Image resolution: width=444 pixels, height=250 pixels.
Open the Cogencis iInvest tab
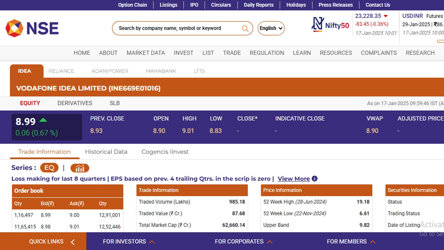(x=165, y=152)
